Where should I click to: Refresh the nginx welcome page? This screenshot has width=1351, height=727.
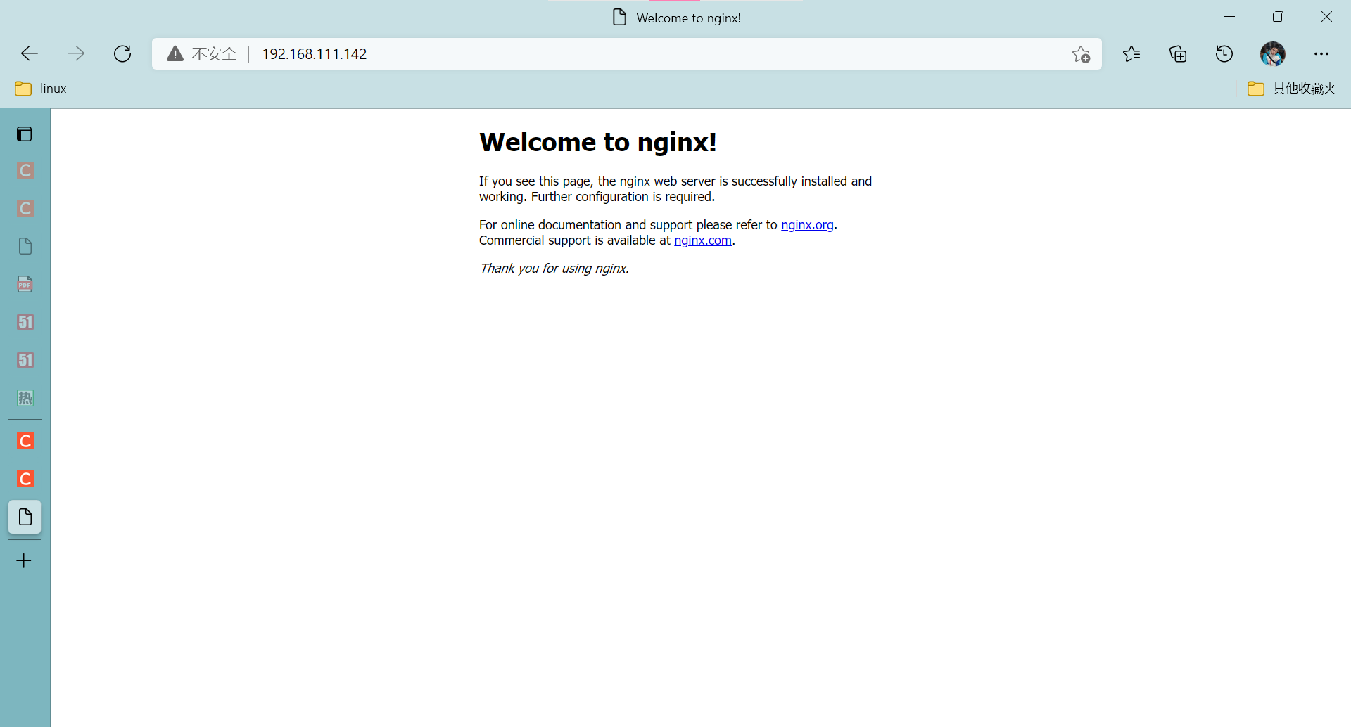point(122,53)
